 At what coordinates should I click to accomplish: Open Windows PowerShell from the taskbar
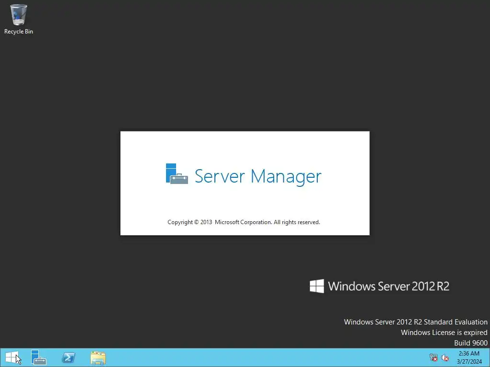tap(68, 357)
